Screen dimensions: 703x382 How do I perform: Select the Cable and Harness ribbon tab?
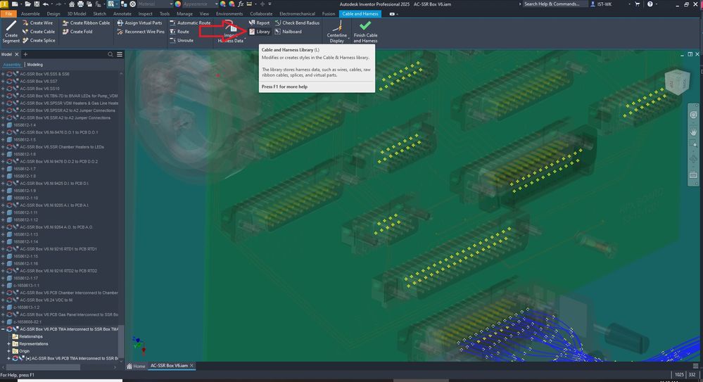pos(360,14)
